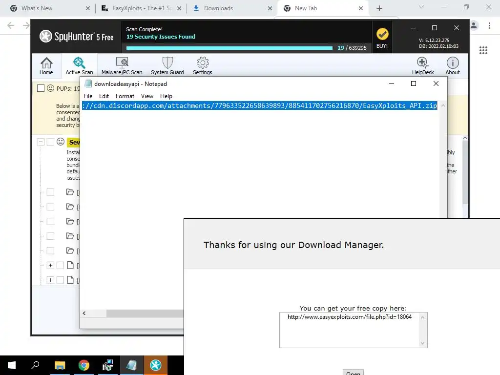Toggle the PUPs select-all checkbox
This screenshot has width=500, height=375.
(x=41, y=88)
